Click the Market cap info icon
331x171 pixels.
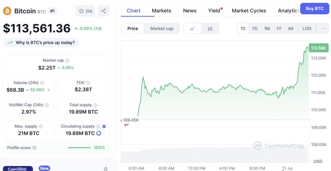[x=67, y=61]
